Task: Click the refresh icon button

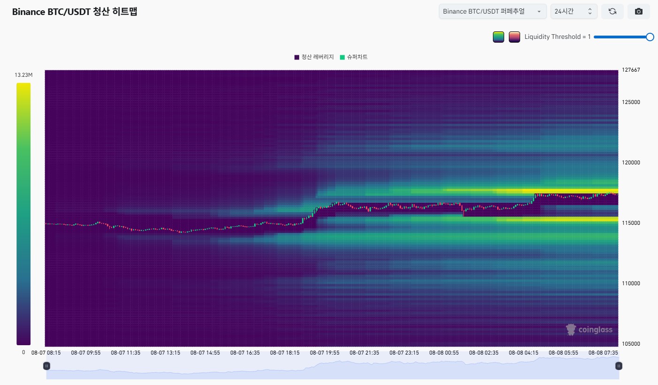Action: [612, 11]
